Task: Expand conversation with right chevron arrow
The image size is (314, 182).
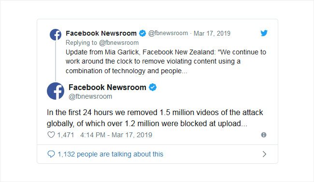Action: [264, 154]
